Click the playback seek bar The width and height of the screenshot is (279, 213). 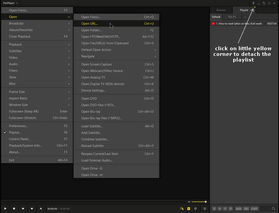pos(93,202)
